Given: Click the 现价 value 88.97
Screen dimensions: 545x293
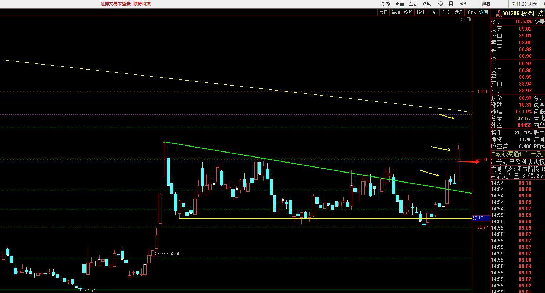Looking at the screenshot, I should (525, 98).
